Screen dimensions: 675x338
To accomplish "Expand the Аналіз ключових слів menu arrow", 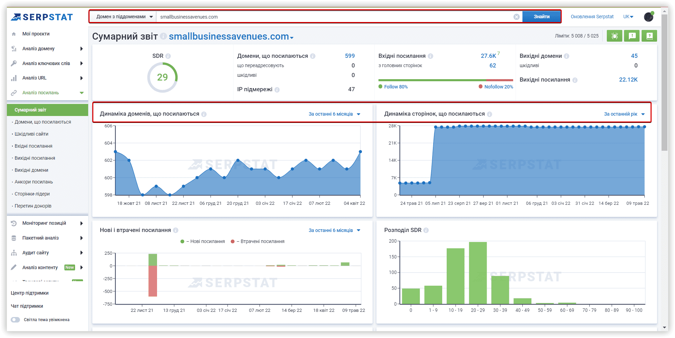I will [x=81, y=63].
